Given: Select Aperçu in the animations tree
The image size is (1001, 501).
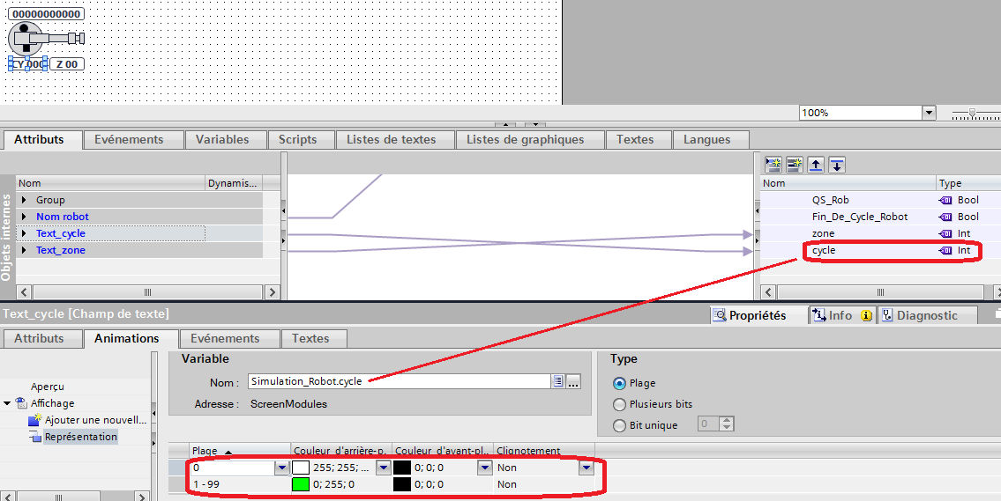Looking at the screenshot, I should [48, 387].
